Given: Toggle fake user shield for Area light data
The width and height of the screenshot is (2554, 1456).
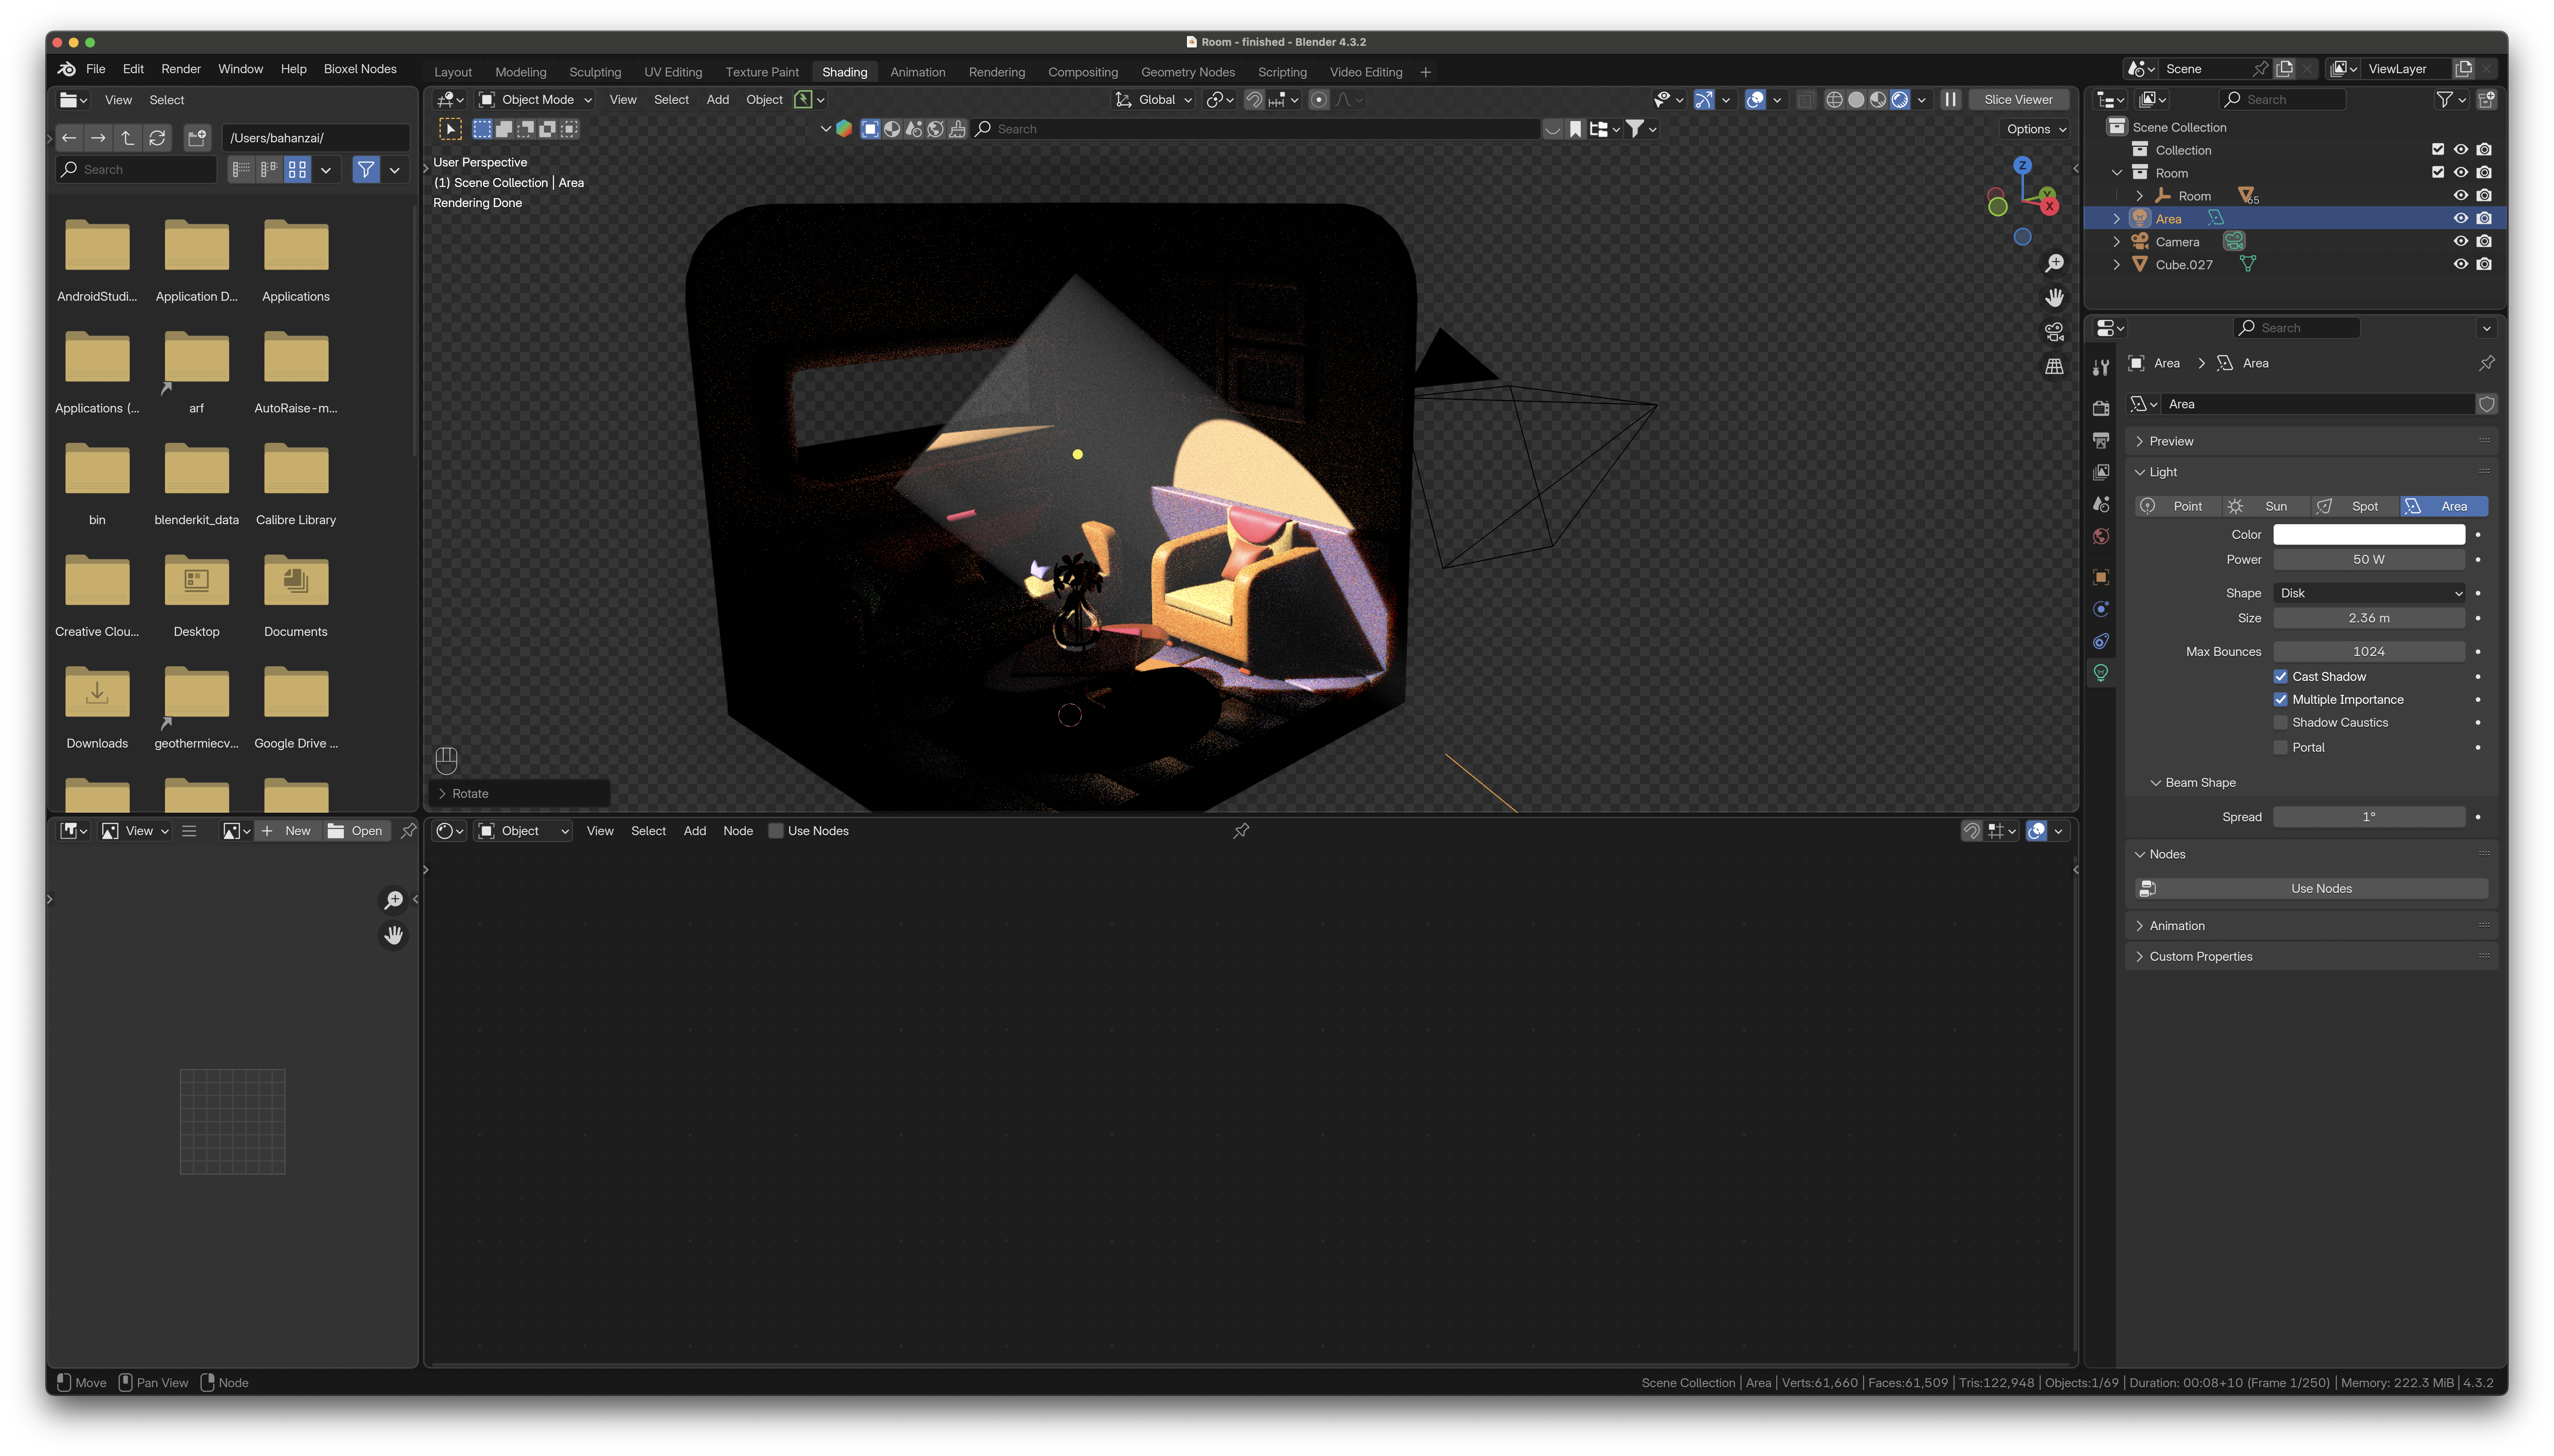Looking at the screenshot, I should tap(2487, 404).
